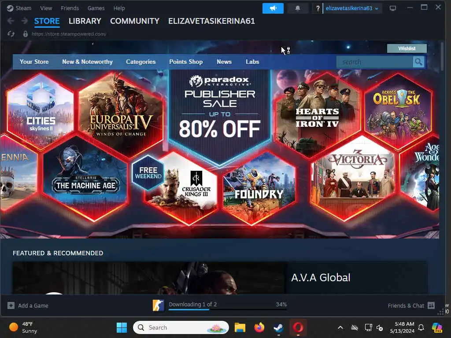Click the Steam taskbar icon
This screenshot has height=338, width=451.
tap(278, 327)
